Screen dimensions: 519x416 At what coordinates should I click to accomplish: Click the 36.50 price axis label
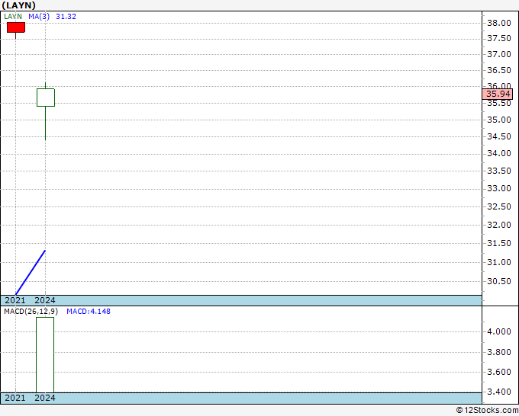[x=499, y=70]
